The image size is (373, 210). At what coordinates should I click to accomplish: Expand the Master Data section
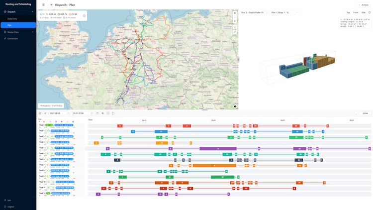pyautogui.click(x=18, y=32)
